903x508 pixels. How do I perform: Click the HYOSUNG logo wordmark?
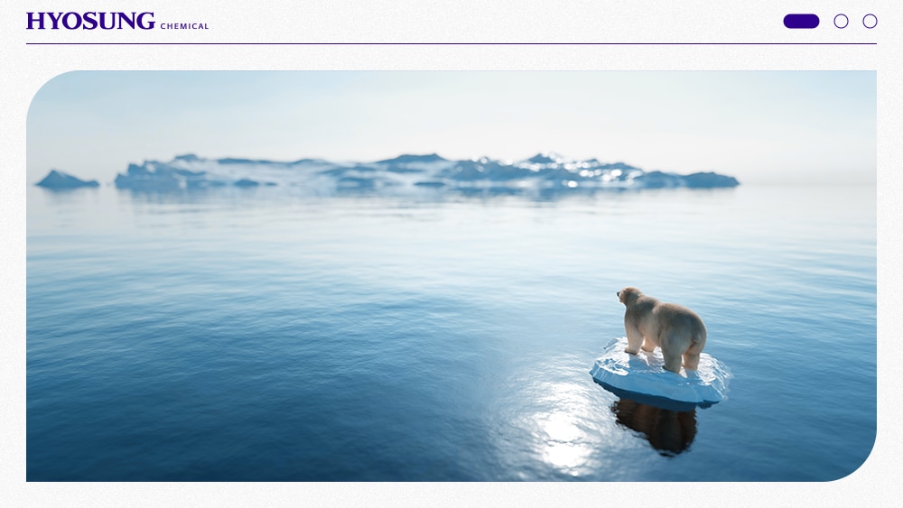90,22
